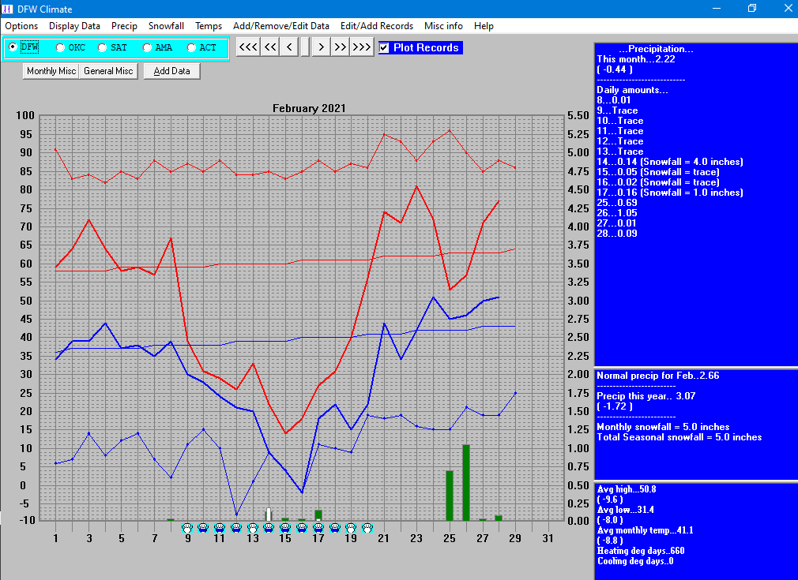Click the >>> jump forward button
This screenshot has width=798, height=580.
point(361,47)
